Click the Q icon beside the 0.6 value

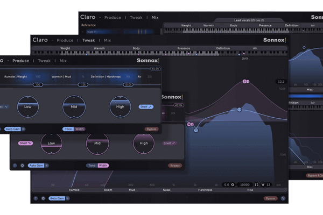pos(233,184)
